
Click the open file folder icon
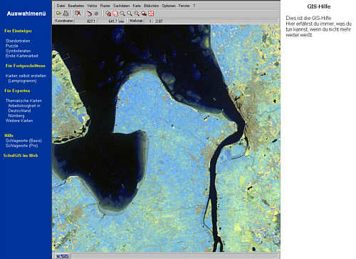pyautogui.click(x=58, y=14)
